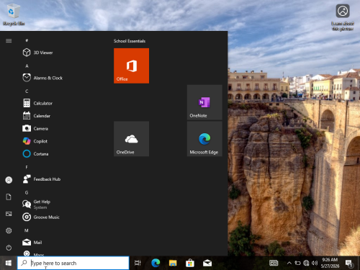
Task: Expand the Start menu hamburger button
Action: click(9, 40)
